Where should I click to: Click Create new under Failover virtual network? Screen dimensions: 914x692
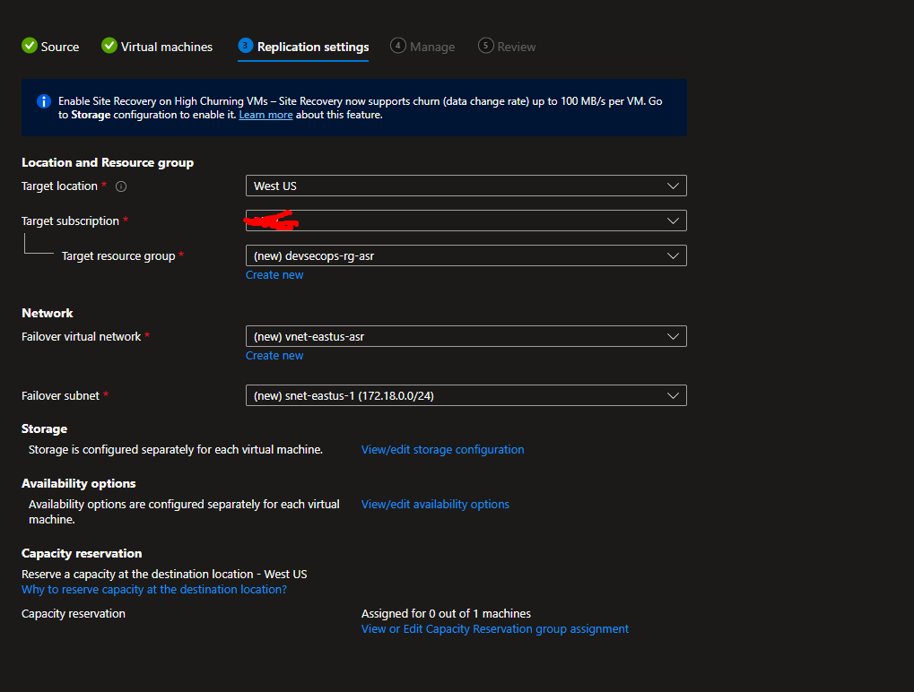click(274, 356)
